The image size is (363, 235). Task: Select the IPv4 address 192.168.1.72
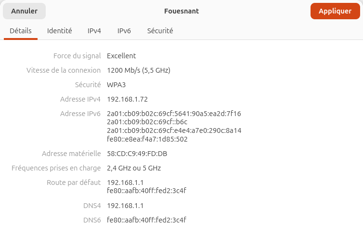click(x=127, y=99)
